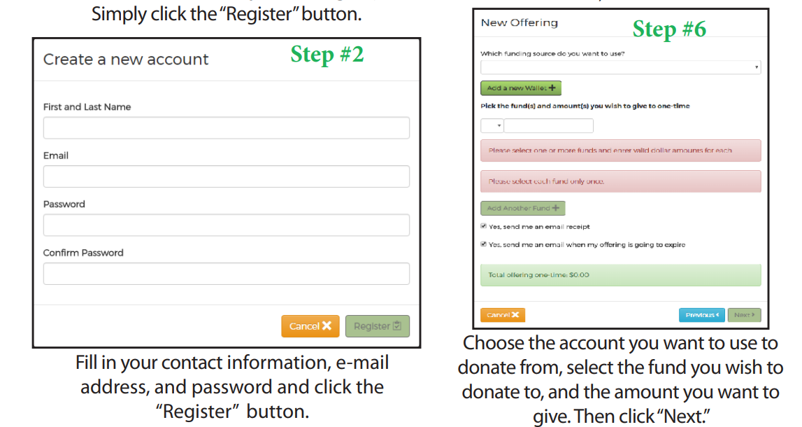The height and width of the screenshot is (427, 802).
Task: Open the funding source dropdown
Action: click(620, 67)
